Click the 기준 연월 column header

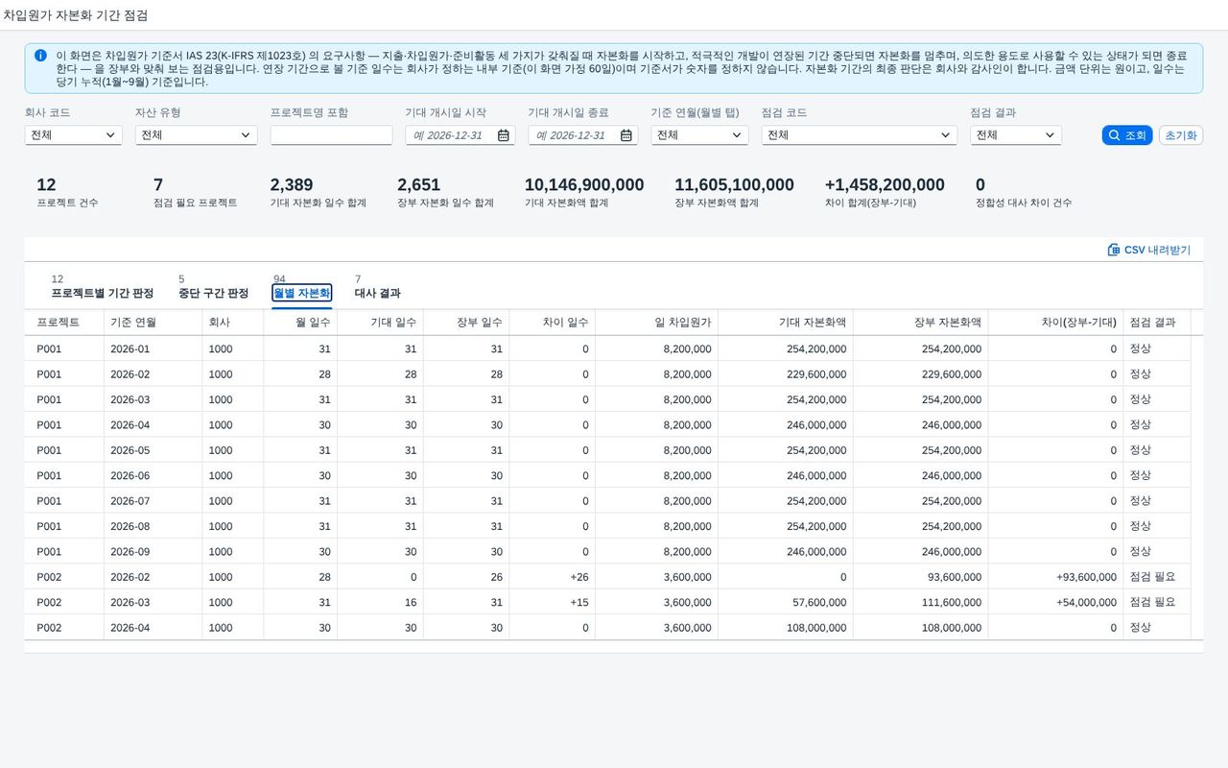153,323
